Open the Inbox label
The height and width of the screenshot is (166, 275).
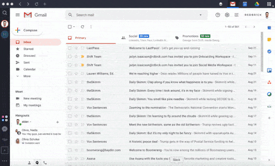[x=36, y=42]
